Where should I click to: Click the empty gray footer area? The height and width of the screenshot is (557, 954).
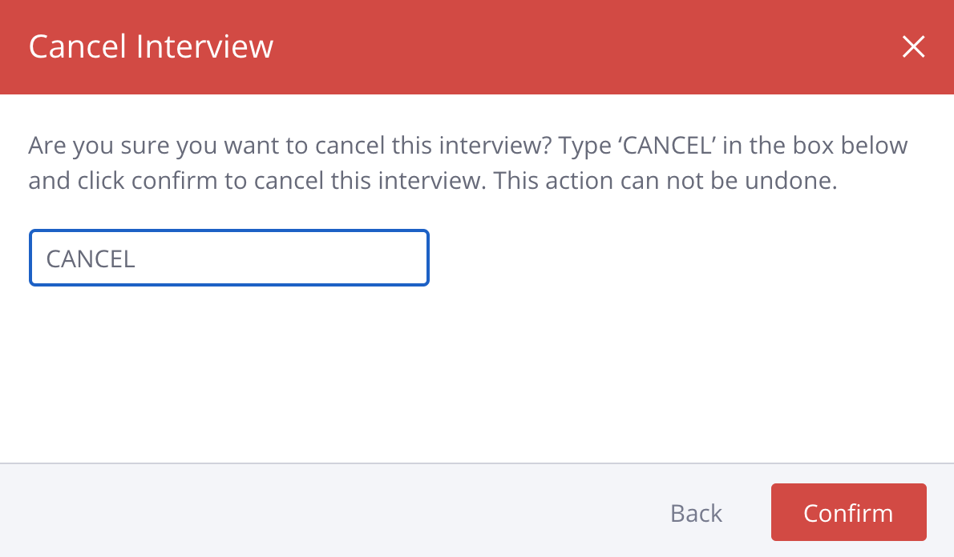pos(321,512)
